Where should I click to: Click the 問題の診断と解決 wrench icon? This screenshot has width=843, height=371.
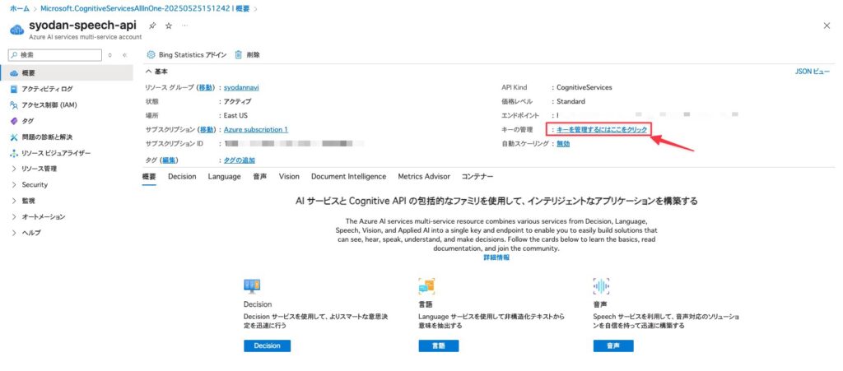tap(14, 137)
